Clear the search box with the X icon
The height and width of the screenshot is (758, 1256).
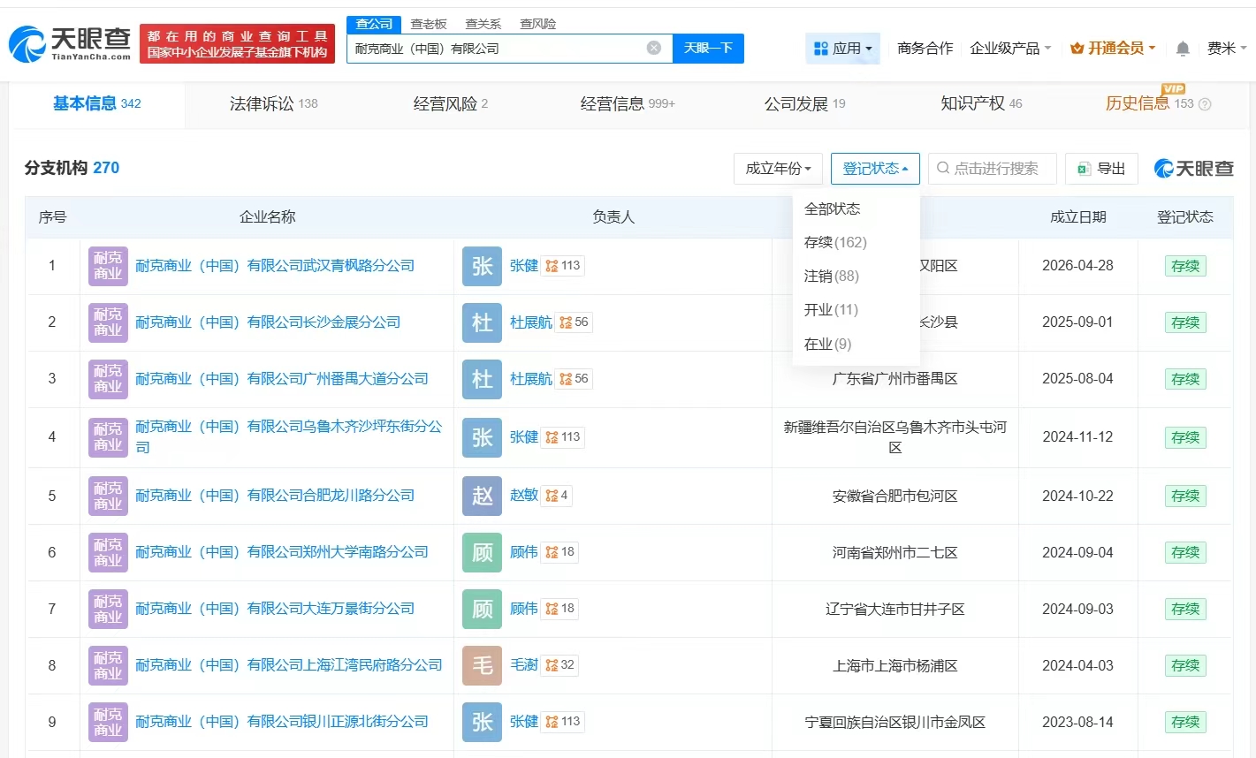click(x=654, y=48)
